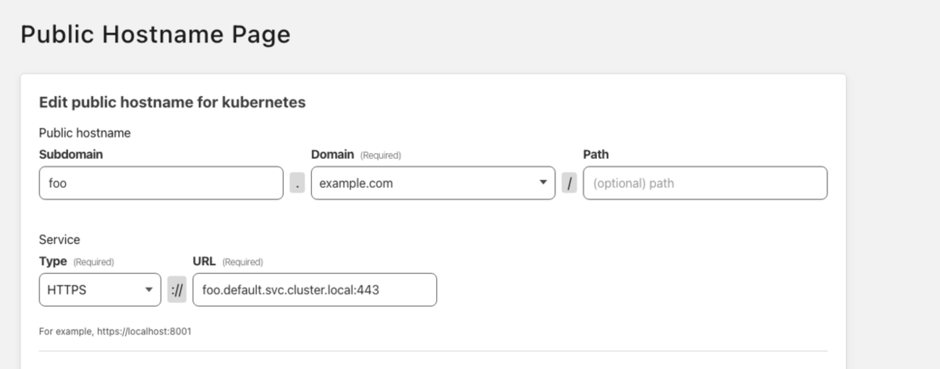This screenshot has height=369, width=940.
Task: Open the Domain dropdown showing example.com
Action: [x=423, y=183]
